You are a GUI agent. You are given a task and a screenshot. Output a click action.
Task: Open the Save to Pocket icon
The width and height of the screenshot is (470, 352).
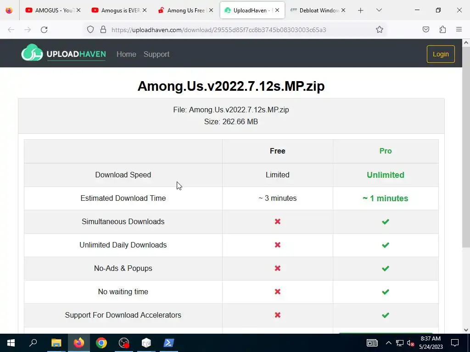pyautogui.click(x=426, y=30)
